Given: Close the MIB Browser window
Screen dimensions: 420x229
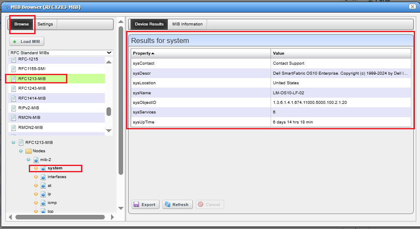Looking at the screenshot, I should [413, 7].
